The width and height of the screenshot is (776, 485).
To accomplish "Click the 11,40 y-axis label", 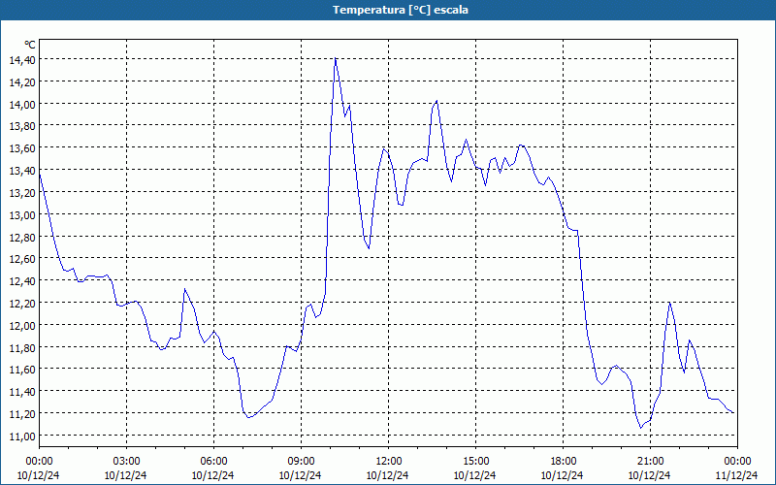I will point(22,392).
